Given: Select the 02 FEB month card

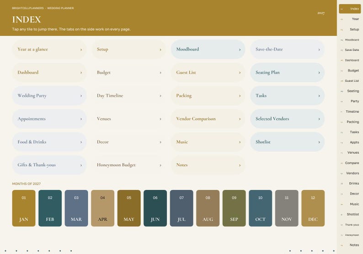Looking at the screenshot, I should tap(50, 208).
